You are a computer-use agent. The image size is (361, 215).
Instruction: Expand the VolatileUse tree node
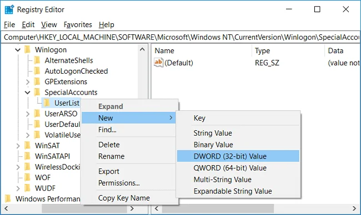(28, 135)
